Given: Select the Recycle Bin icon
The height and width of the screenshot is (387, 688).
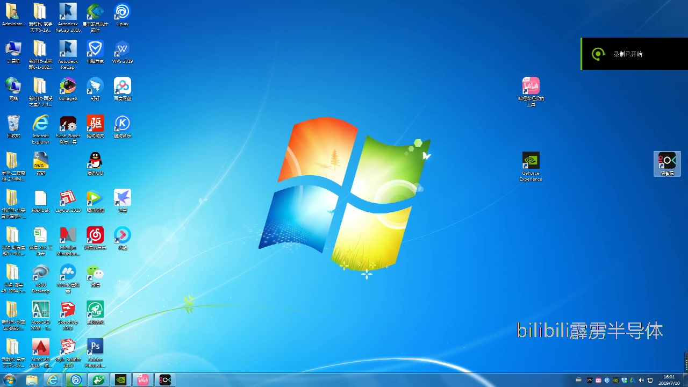Looking at the screenshot, I should coord(13,126).
